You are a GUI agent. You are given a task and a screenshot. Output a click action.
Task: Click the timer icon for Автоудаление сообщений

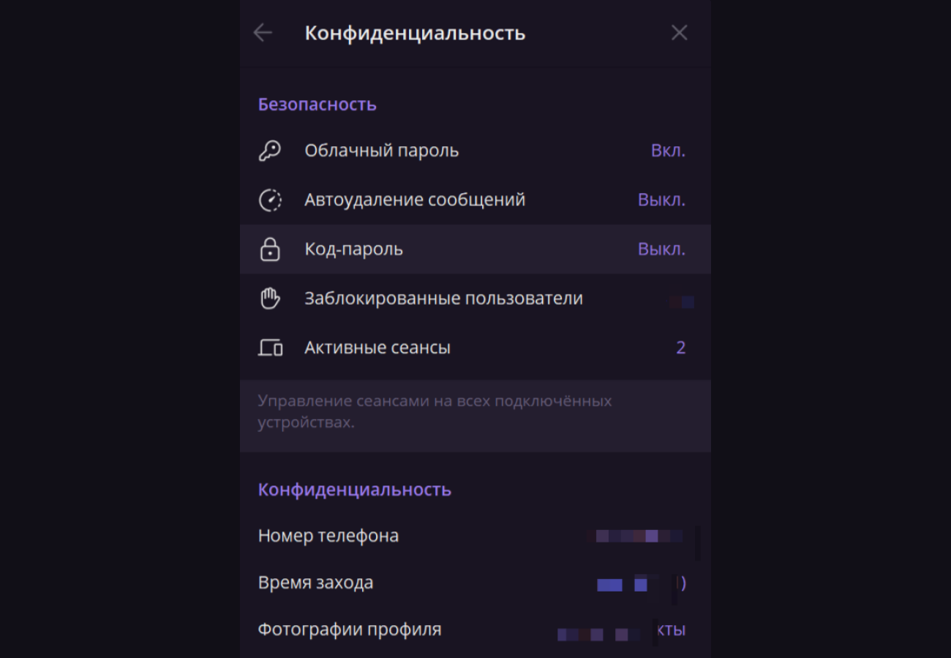[x=270, y=200]
